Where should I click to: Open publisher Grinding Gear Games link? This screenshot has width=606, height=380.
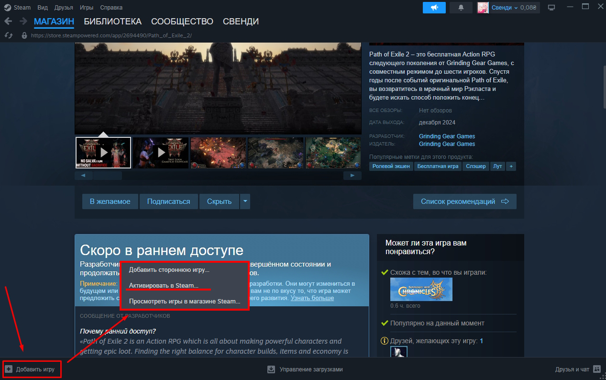coord(447,144)
